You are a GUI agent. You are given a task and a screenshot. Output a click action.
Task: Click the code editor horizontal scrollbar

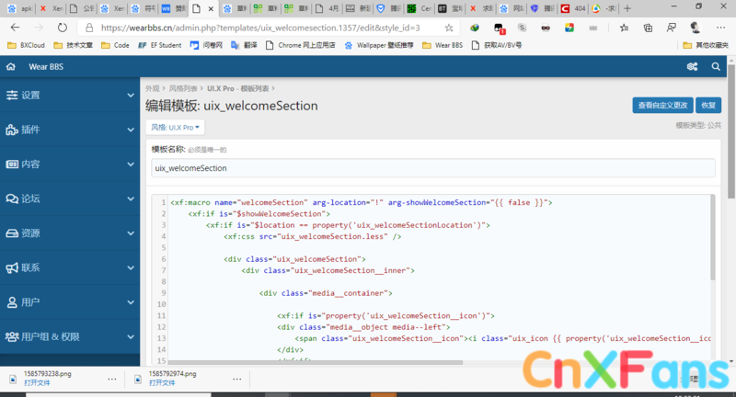tap(432, 364)
